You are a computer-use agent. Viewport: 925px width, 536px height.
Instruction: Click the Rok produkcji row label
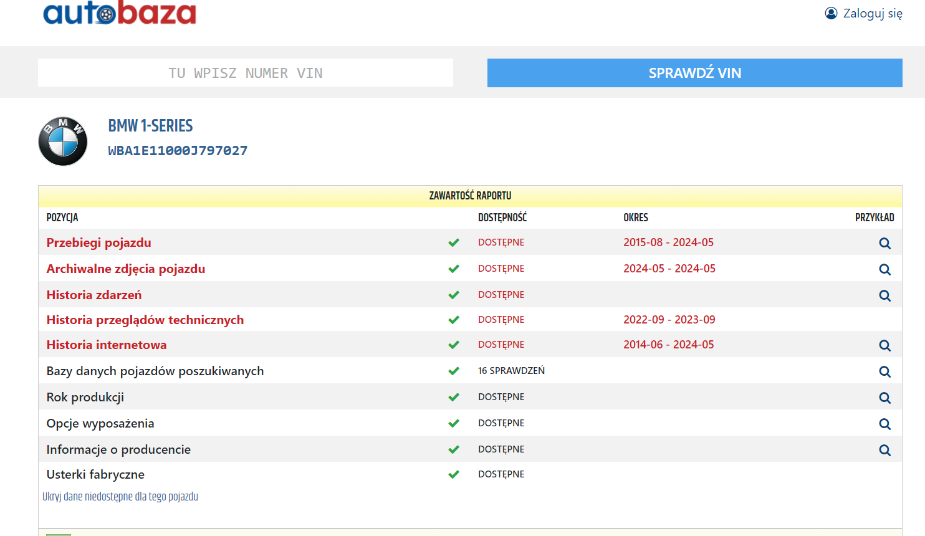[85, 397]
